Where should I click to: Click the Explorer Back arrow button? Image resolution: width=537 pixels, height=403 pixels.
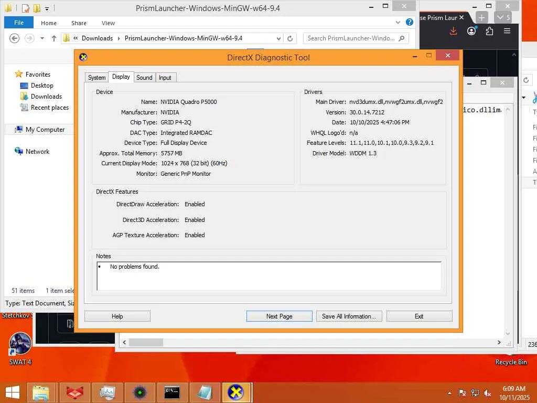(14, 38)
